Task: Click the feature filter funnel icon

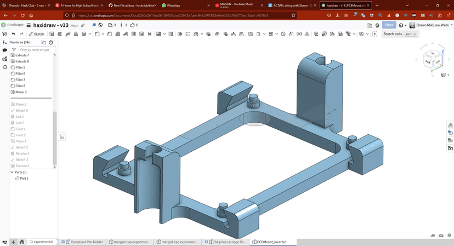Action: point(14,50)
